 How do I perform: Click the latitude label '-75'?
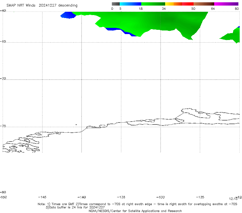click(x=3, y=126)
